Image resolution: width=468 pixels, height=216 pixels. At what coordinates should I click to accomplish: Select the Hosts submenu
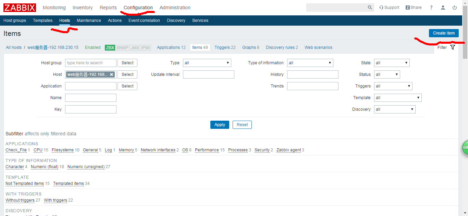point(64,21)
